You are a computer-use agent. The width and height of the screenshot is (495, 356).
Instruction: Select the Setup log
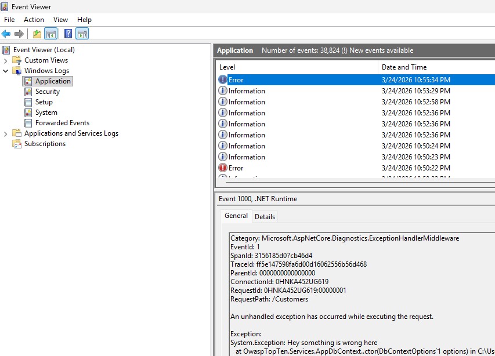pos(44,102)
